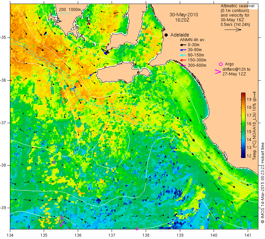Click the '200 1000m' isobath legend text
This screenshot has width=265, height=239.
(70, 10)
